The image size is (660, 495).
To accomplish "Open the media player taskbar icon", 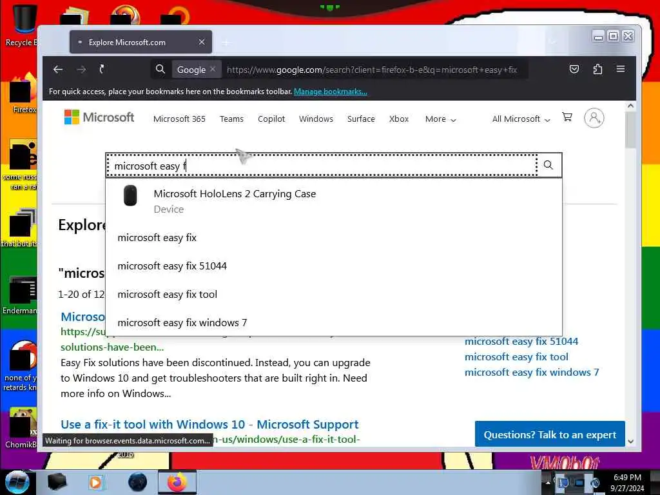I will click(95, 482).
